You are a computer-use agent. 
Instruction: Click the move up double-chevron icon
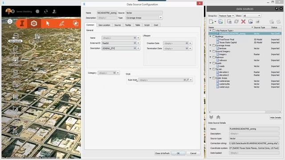(x=218, y=117)
